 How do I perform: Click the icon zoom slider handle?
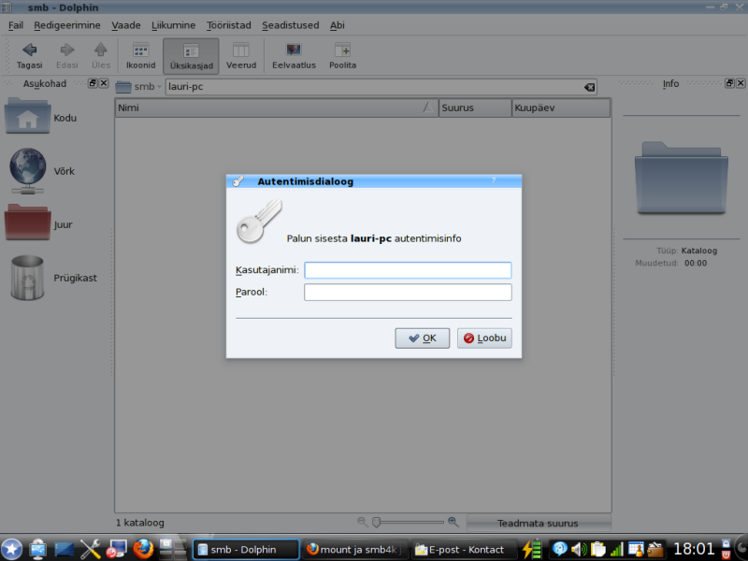(376, 522)
